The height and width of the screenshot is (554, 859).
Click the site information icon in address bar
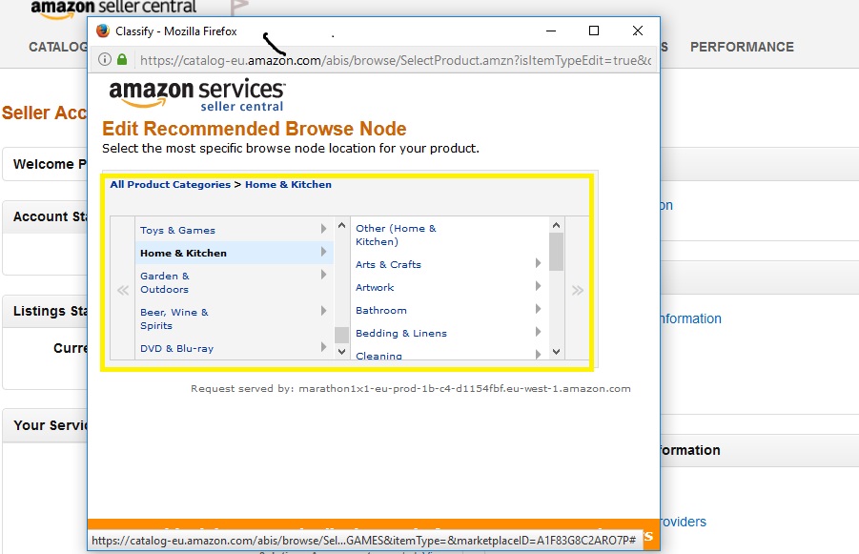pos(105,59)
